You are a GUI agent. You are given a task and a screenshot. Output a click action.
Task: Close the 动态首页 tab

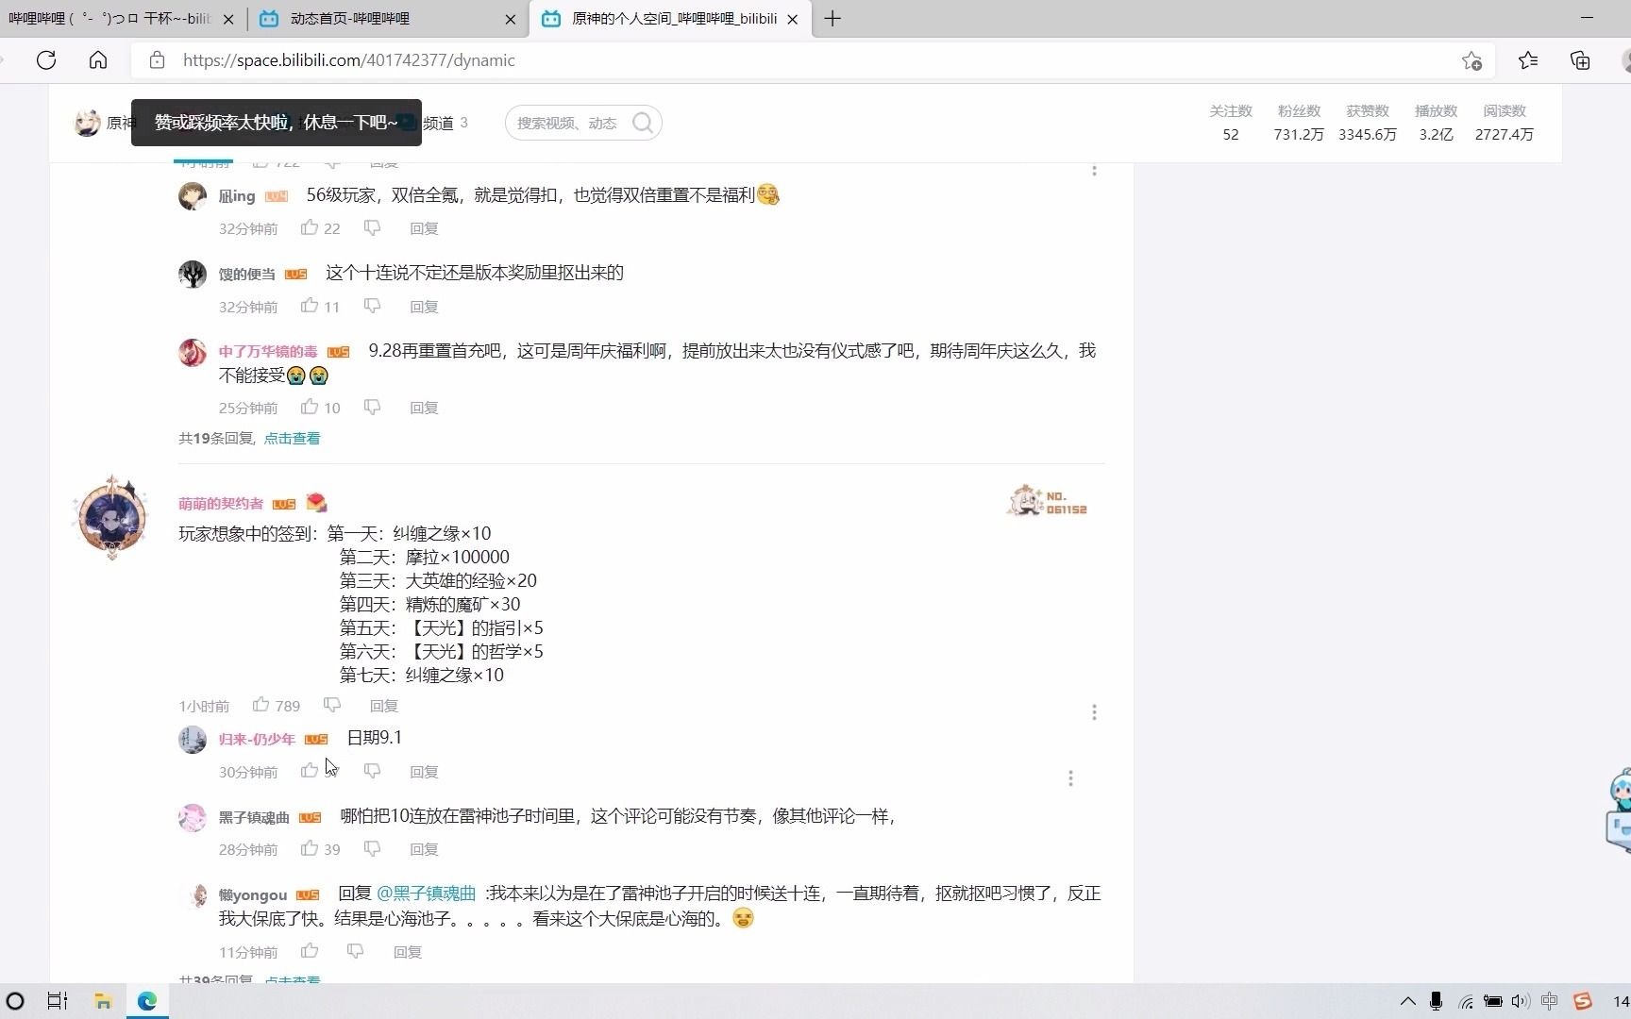[x=511, y=19]
